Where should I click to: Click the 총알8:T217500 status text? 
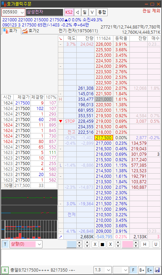tap(43, 270)
